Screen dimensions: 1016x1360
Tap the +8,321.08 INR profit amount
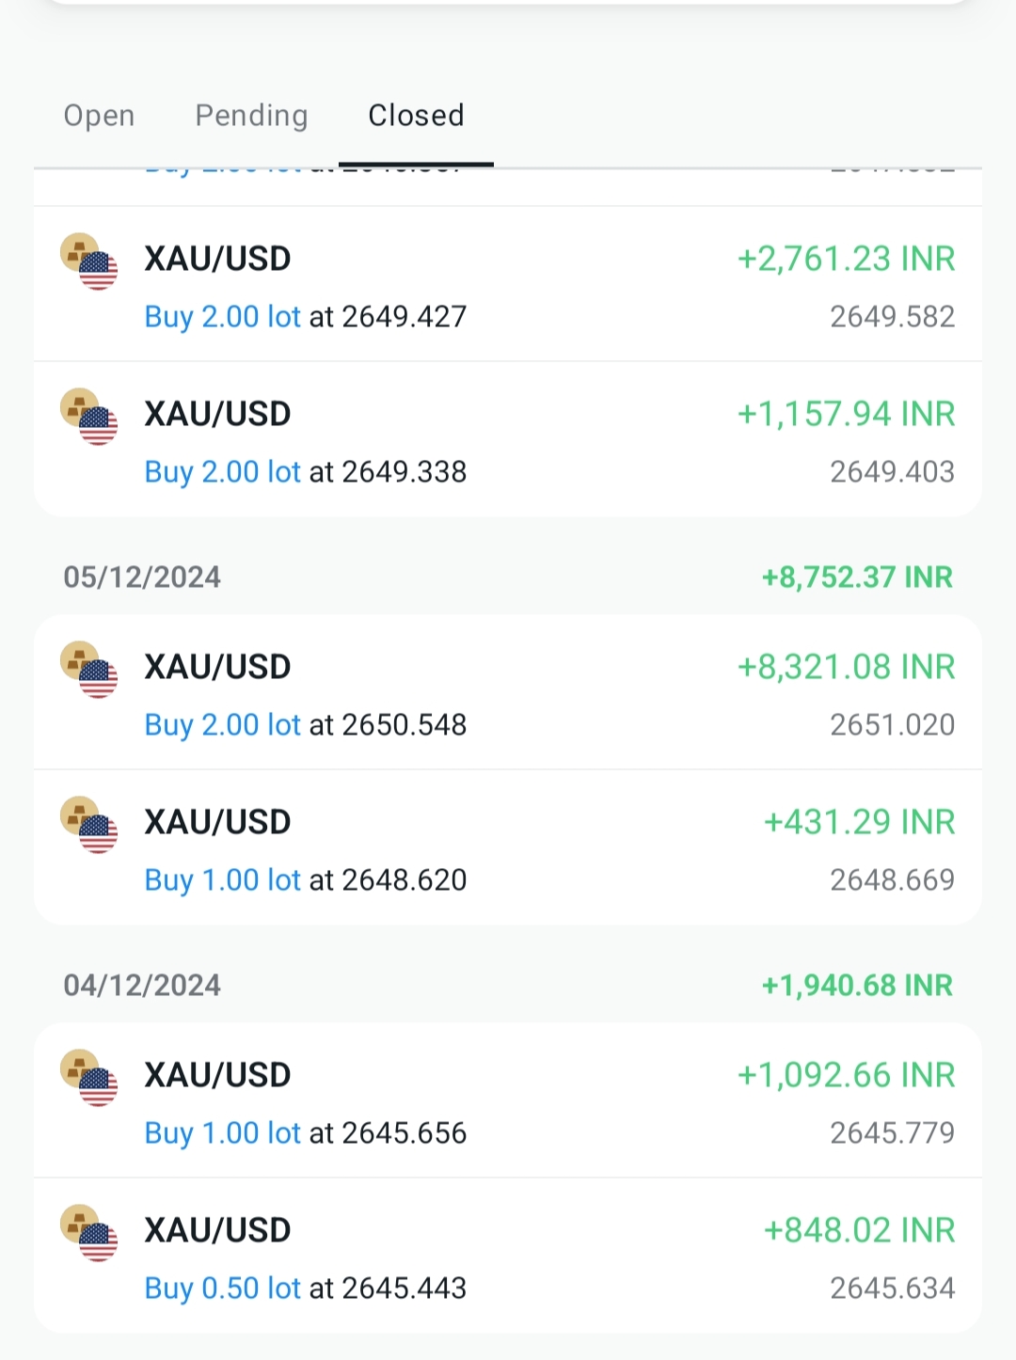click(846, 667)
